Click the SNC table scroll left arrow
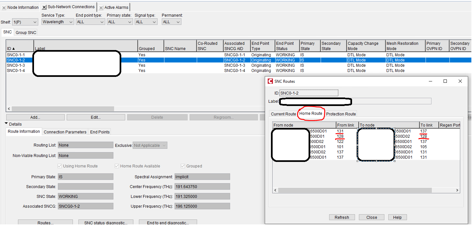472x227 pixels. [x=9, y=109]
